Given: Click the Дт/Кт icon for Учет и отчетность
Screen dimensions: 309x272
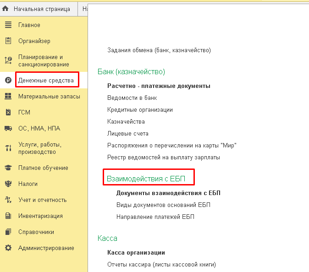Looking at the screenshot, I should tap(8, 200).
